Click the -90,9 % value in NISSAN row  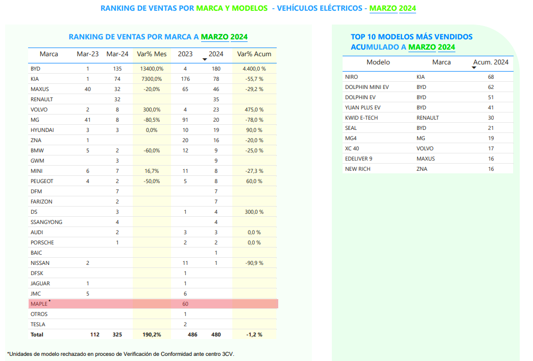coord(254,263)
